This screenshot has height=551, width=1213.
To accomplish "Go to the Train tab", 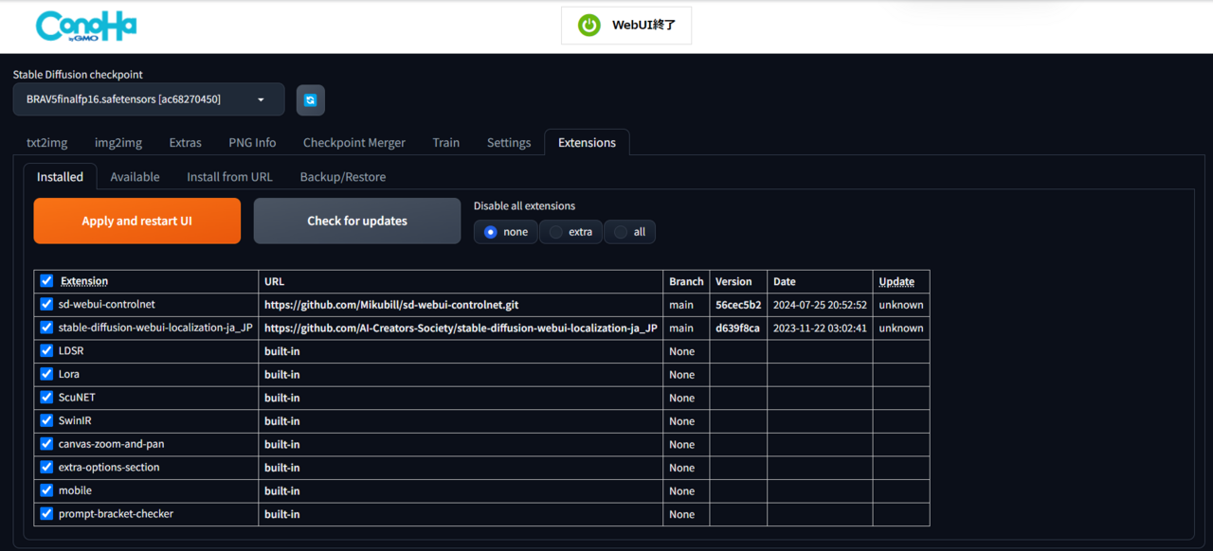I will 446,143.
